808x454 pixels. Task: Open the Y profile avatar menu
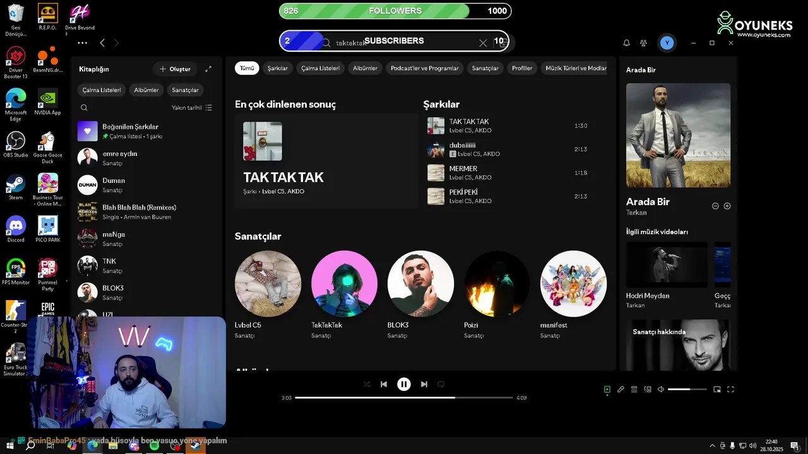tap(667, 43)
